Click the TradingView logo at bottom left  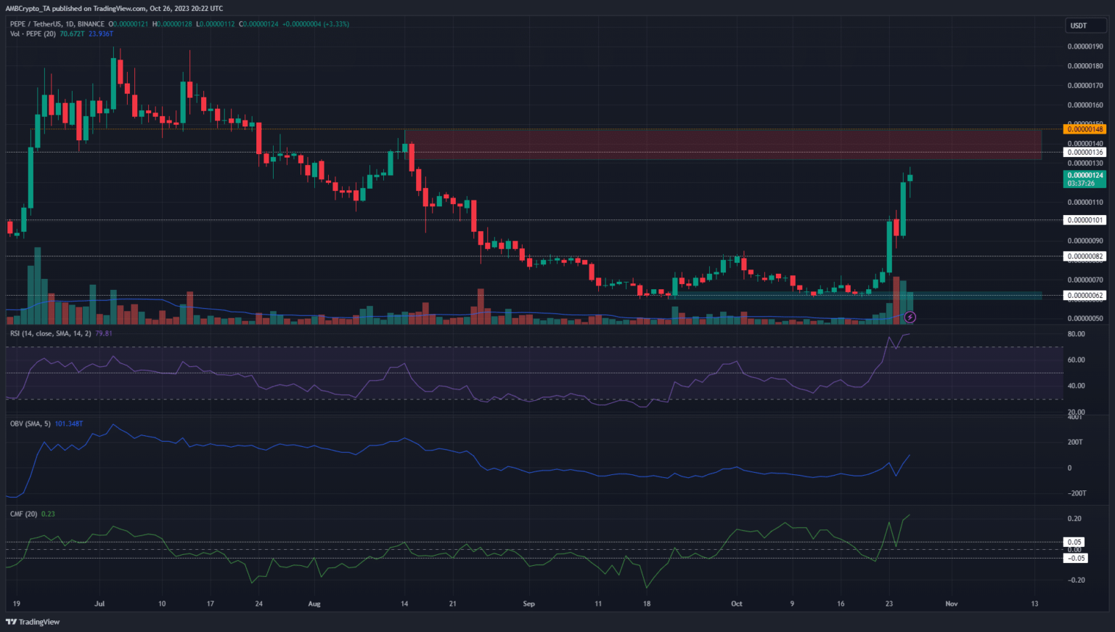pyautogui.click(x=33, y=622)
